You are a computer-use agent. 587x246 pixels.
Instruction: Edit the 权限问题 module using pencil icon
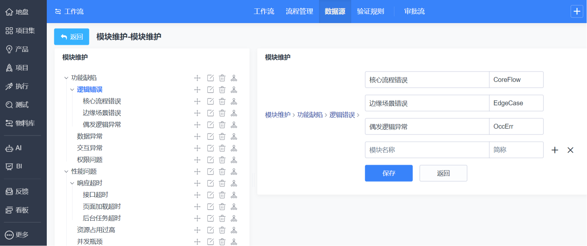coord(211,160)
